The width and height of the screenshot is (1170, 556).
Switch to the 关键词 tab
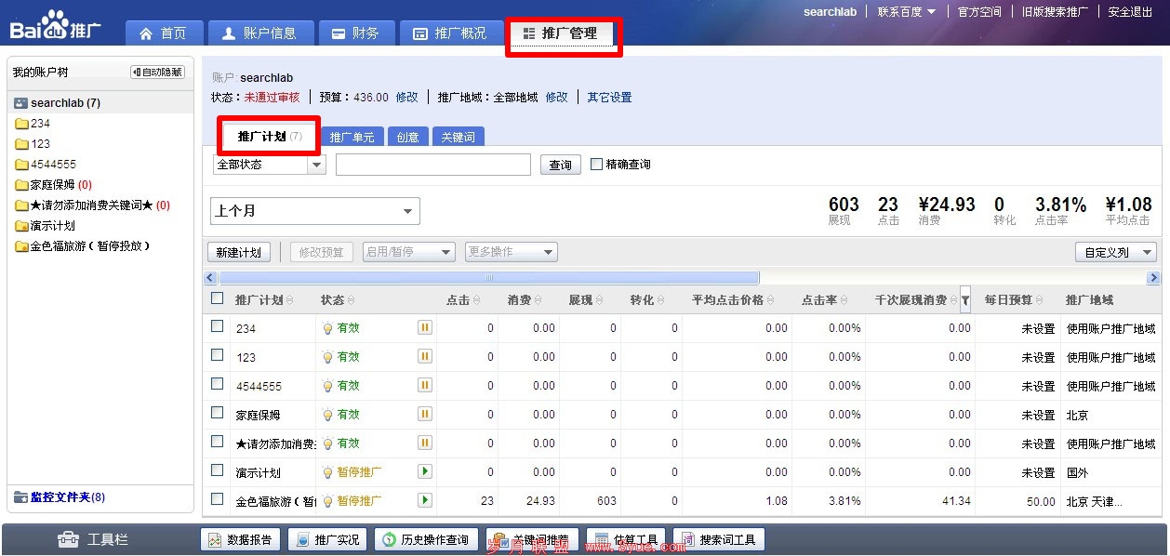tap(458, 137)
